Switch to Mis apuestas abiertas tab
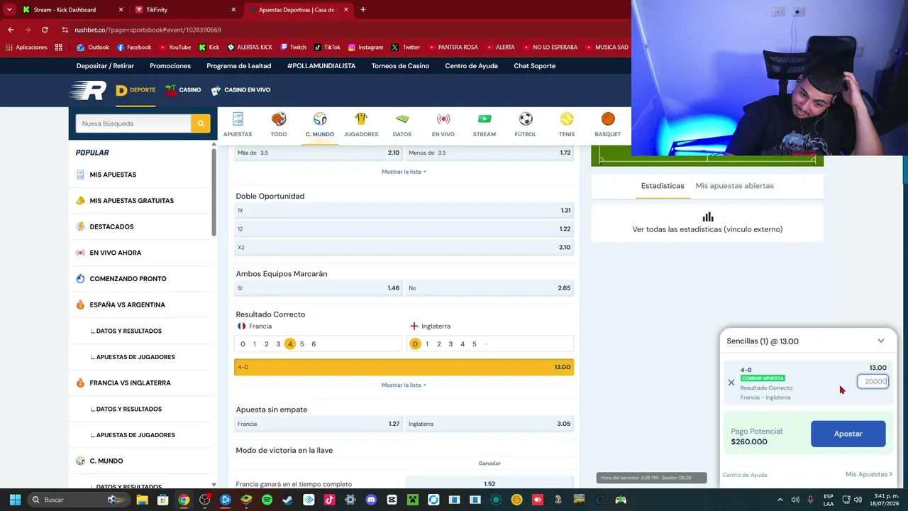Image resolution: width=908 pixels, height=511 pixels. point(734,186)
